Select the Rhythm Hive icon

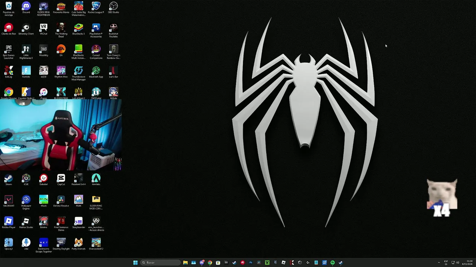[x=61, y=72]
